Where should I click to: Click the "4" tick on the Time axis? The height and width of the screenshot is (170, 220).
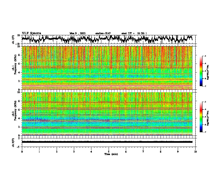coord(91,152)
